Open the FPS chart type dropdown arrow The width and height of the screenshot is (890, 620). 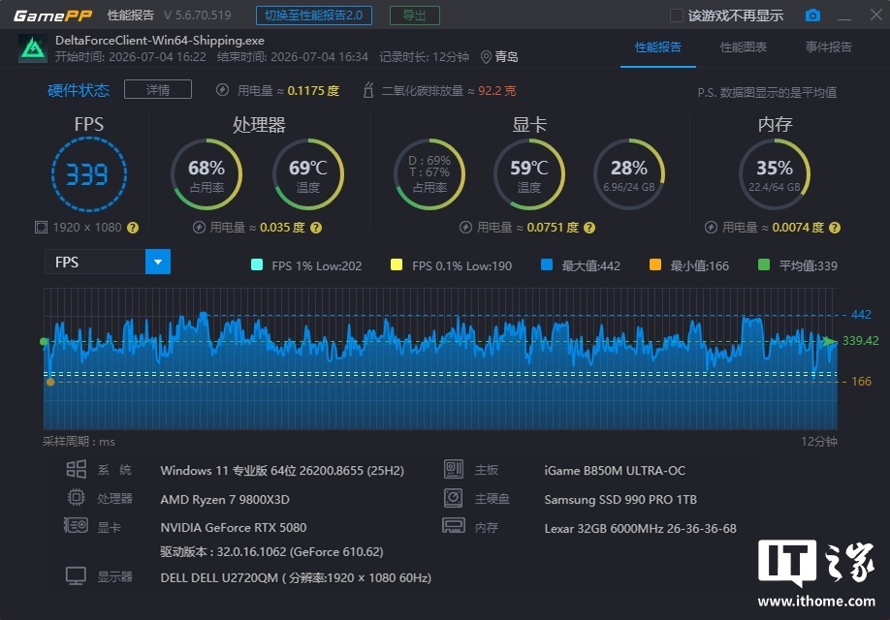pyautogui.click(x=158, y=263)
